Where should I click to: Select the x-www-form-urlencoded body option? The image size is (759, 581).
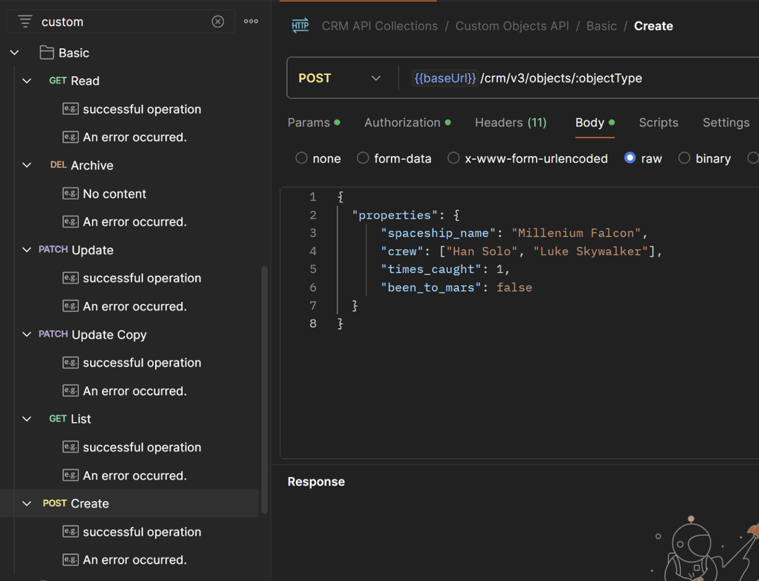point(453,158)
